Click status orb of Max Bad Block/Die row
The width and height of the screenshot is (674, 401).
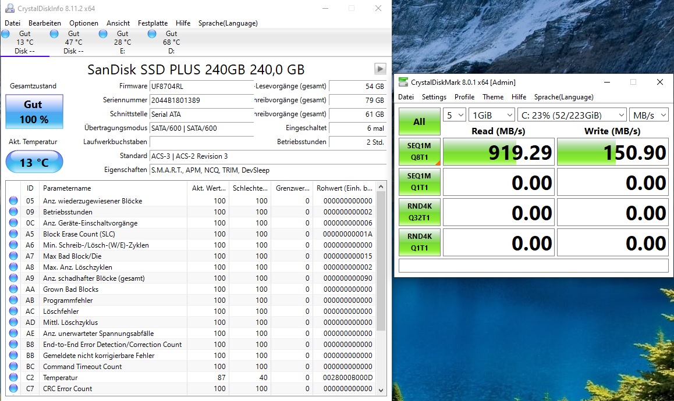pyautogui.click(x=13, y=256)
